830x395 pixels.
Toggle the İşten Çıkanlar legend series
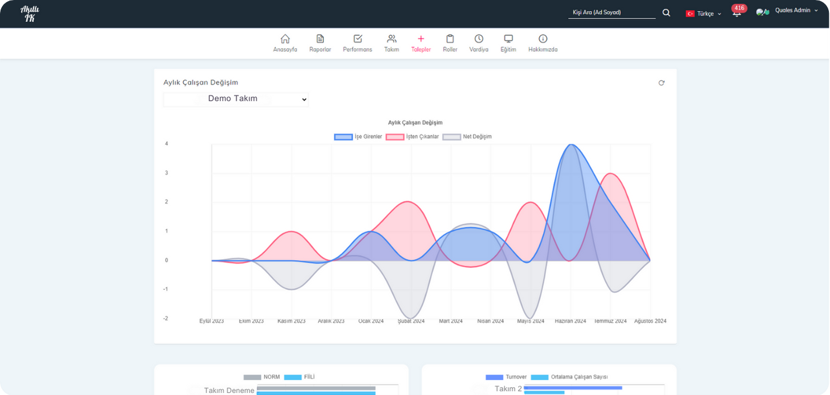click(x=413, y=137)
